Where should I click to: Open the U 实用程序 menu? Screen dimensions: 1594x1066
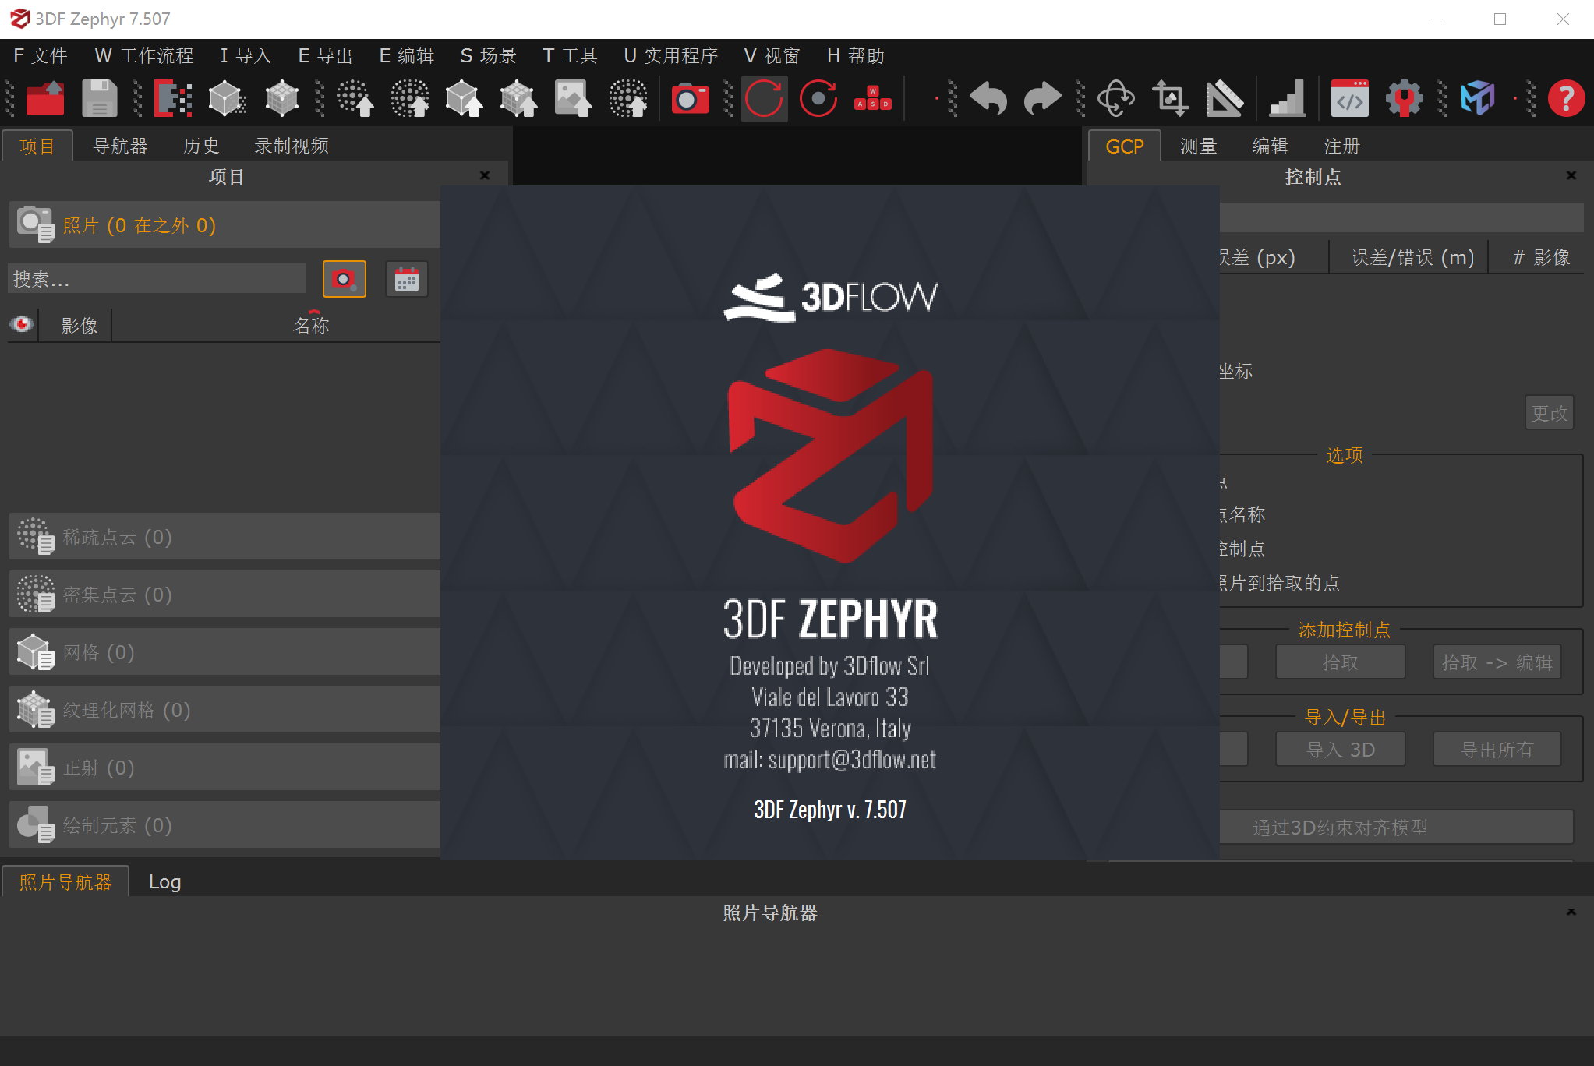pyautogui.click(x=671, y=56)
